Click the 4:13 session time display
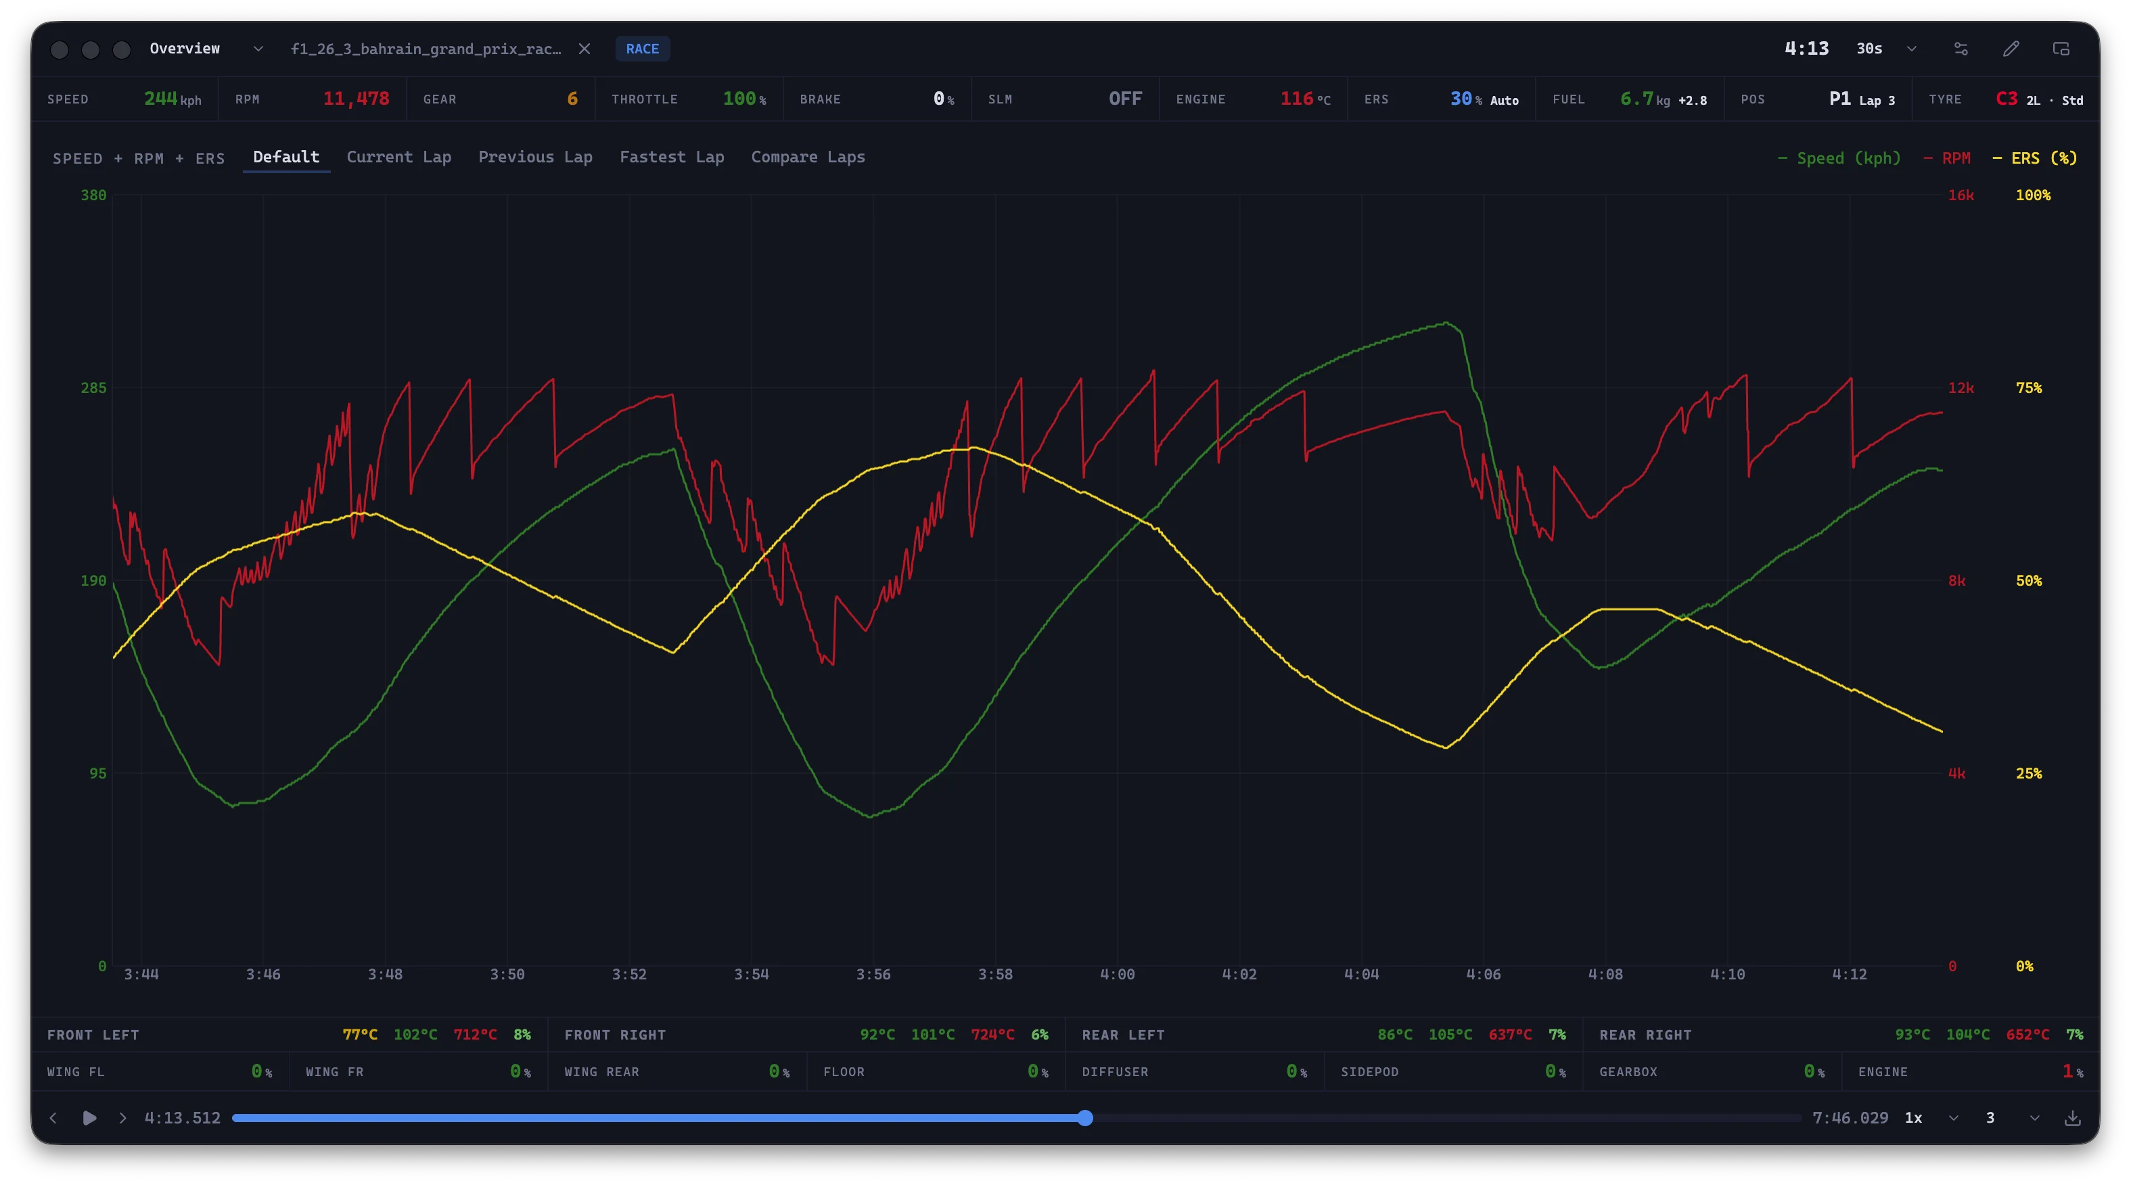Viewport: 2131px width, 1185px height. tap(1807, 49)
